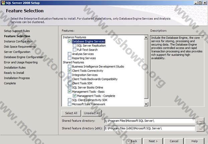The image size is (208, 144).
Task: Enable SQL Server Replication checkbox
Action: 74,46
